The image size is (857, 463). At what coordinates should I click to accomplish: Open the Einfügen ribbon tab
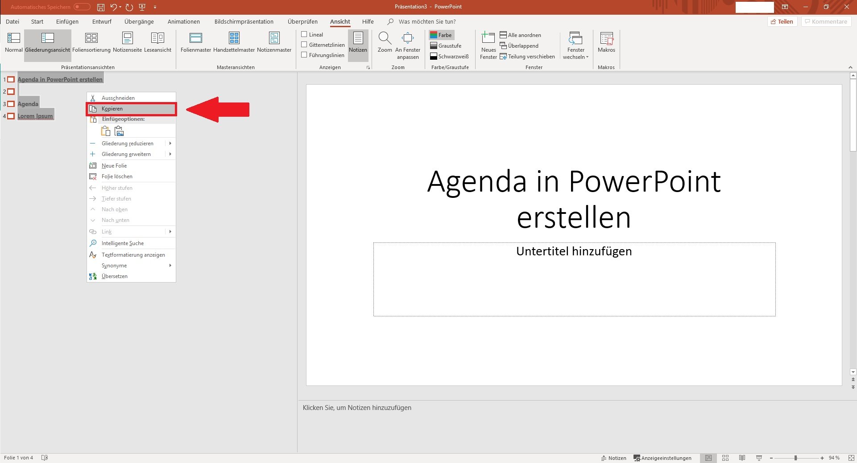point(67,21)
